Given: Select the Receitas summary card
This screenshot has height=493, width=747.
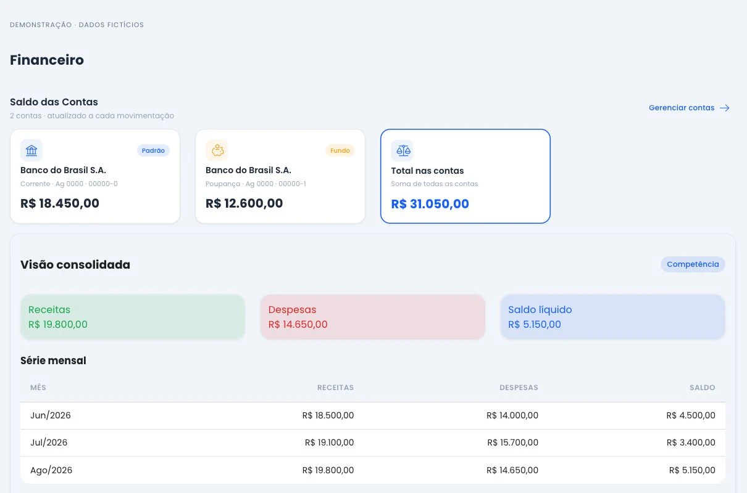Looking at the screenshot, I should (x=133, y=317).
